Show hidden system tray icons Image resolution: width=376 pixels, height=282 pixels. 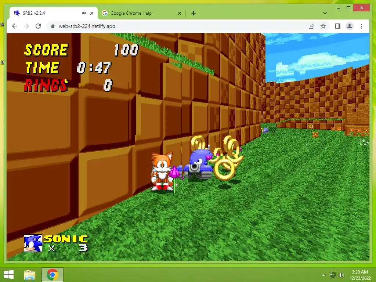click(x=323, y=275)
